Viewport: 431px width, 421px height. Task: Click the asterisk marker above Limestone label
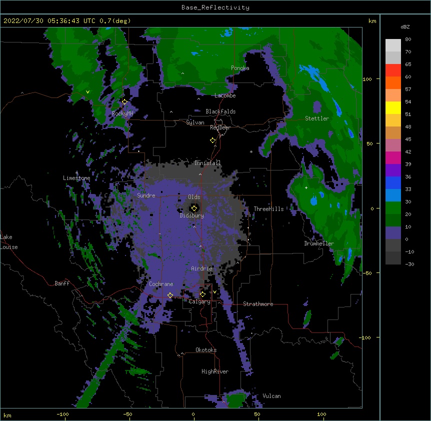[x=76, y=173]
